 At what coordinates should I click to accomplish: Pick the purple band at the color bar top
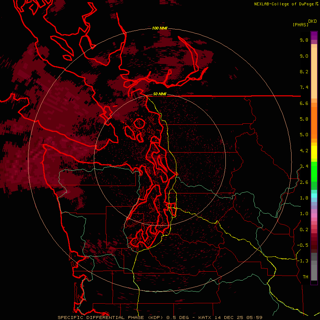coord(314,36)
